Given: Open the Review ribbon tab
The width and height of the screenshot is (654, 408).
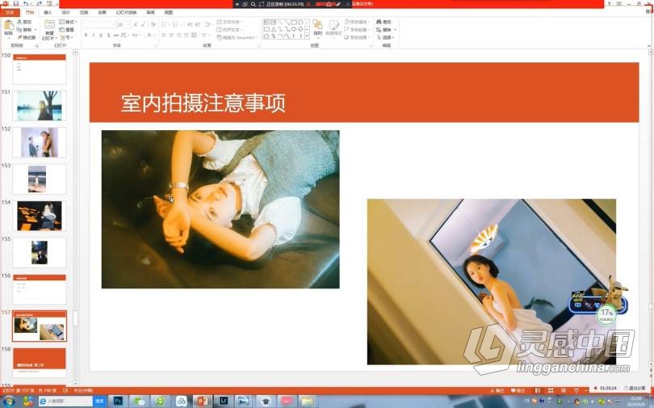Looking at the screenshot, I should click(150, 12).
